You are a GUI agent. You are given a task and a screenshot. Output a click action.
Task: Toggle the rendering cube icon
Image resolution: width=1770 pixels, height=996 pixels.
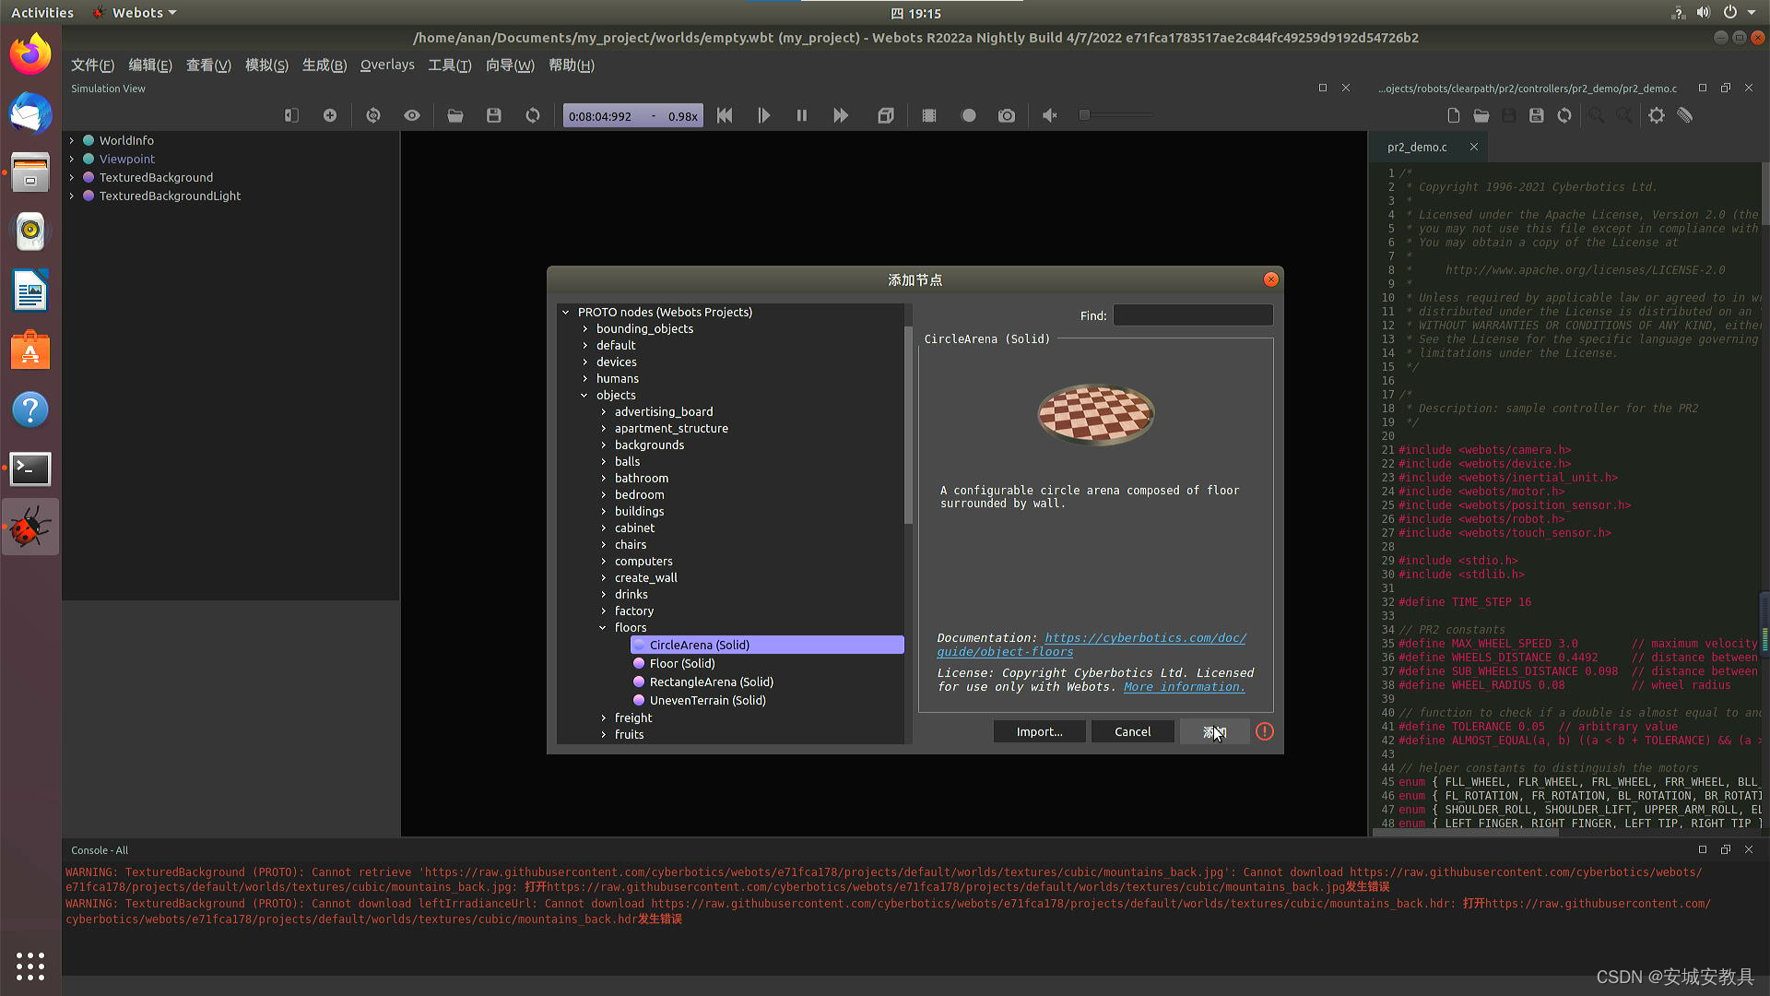(x=886, y=115)
